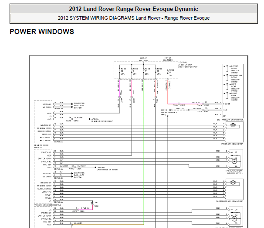Click the Range Rover Evoque Dynamic title
Image resolution: width=264 pixels, height=228 pixels.
pos(133,9)
